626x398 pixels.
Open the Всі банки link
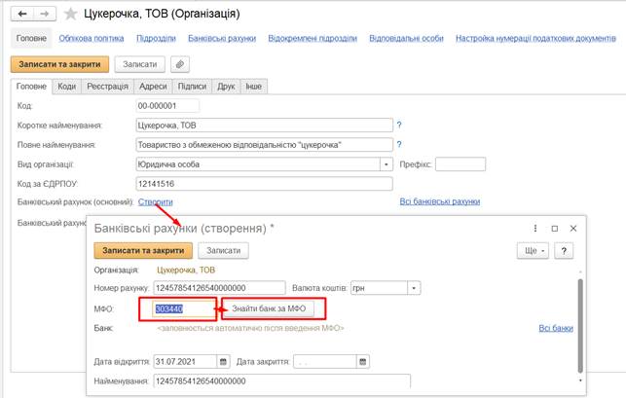coord(556,329)
